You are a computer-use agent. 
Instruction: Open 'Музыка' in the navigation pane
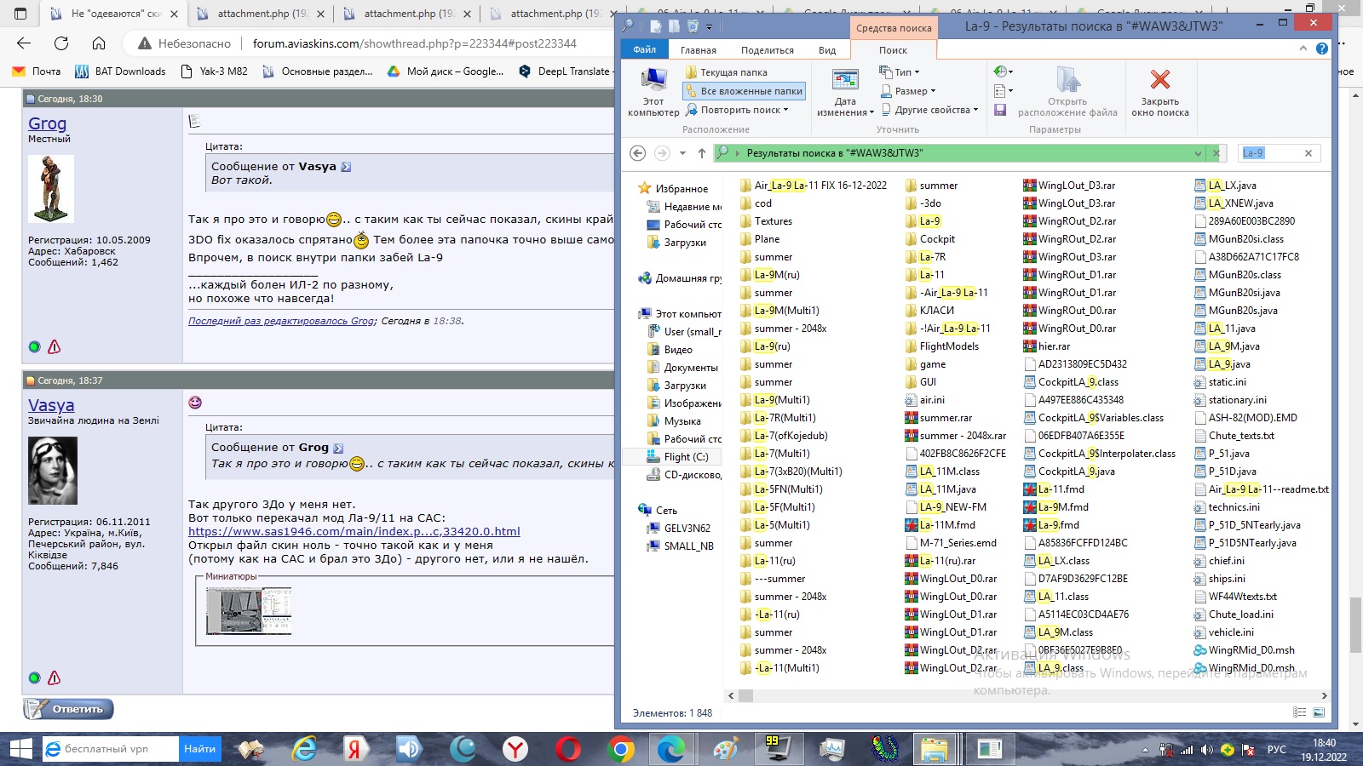[x=682, y=421]
